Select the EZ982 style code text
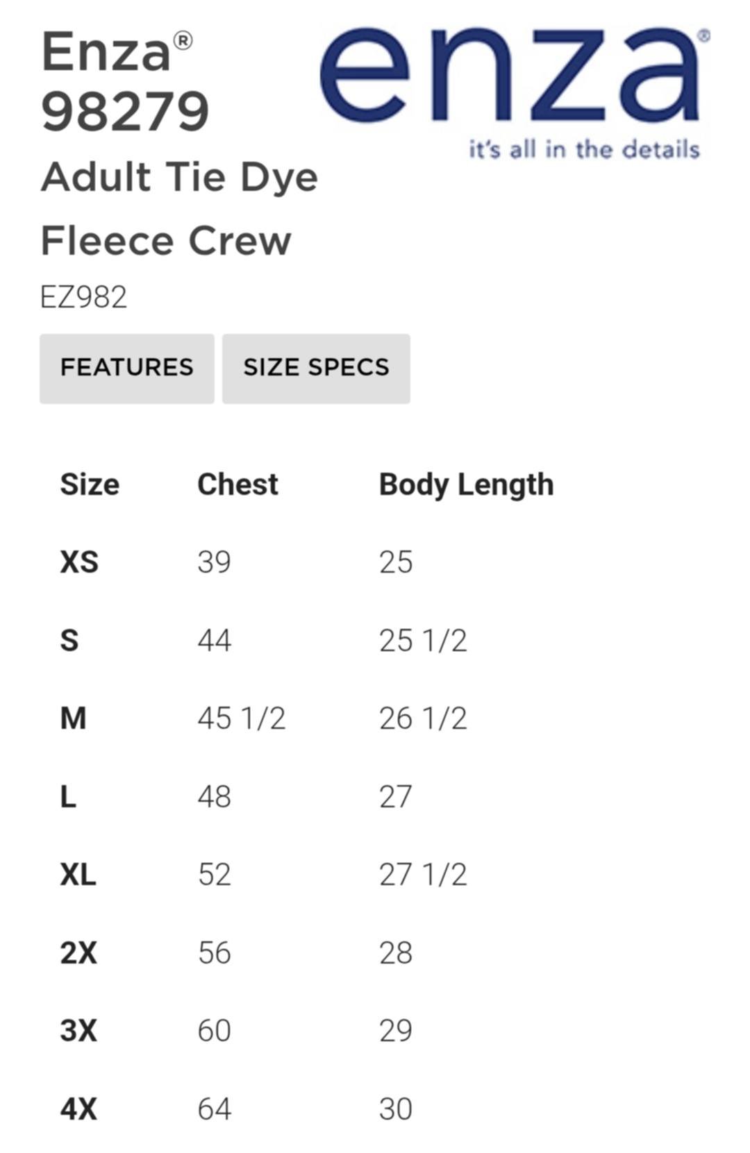This screenshot has width=750, height=1153. [83, 297]
